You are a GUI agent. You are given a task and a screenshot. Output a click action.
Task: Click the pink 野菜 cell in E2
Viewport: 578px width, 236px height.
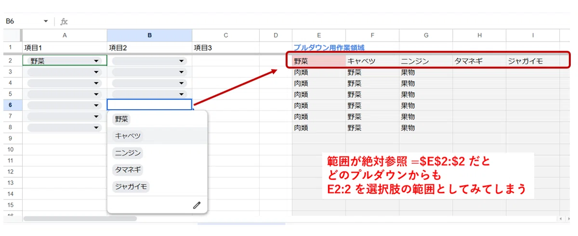click(319, 61)
